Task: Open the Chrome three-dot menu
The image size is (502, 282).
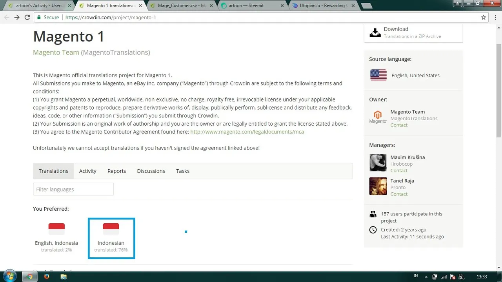Action: [495, 17]
